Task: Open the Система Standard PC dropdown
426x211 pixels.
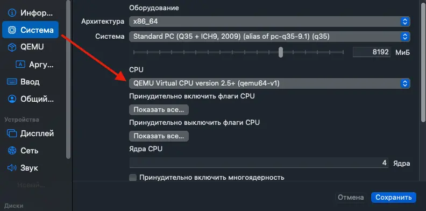Action: tap(269, 37)
